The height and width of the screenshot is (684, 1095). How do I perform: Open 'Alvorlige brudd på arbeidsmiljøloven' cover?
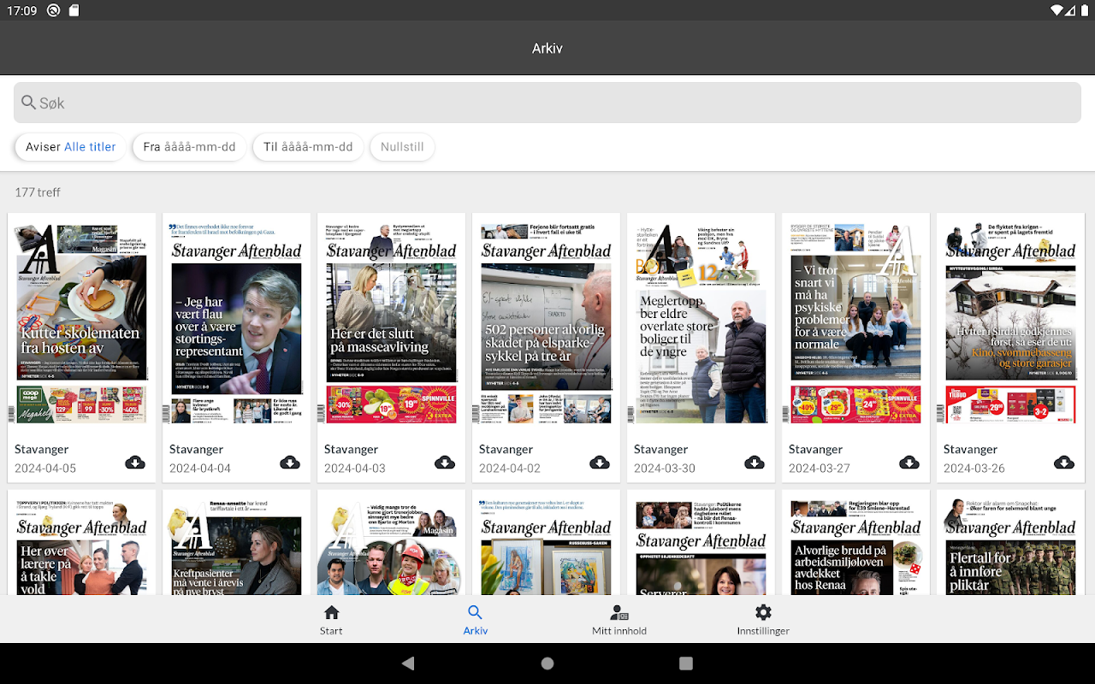coord(856,547)
